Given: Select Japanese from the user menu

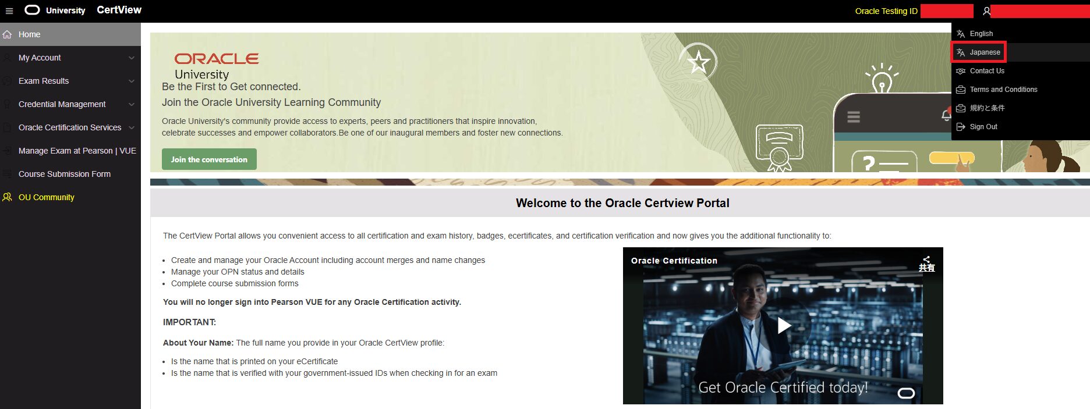Looking at the screenshot, I should pos(1020,52).
